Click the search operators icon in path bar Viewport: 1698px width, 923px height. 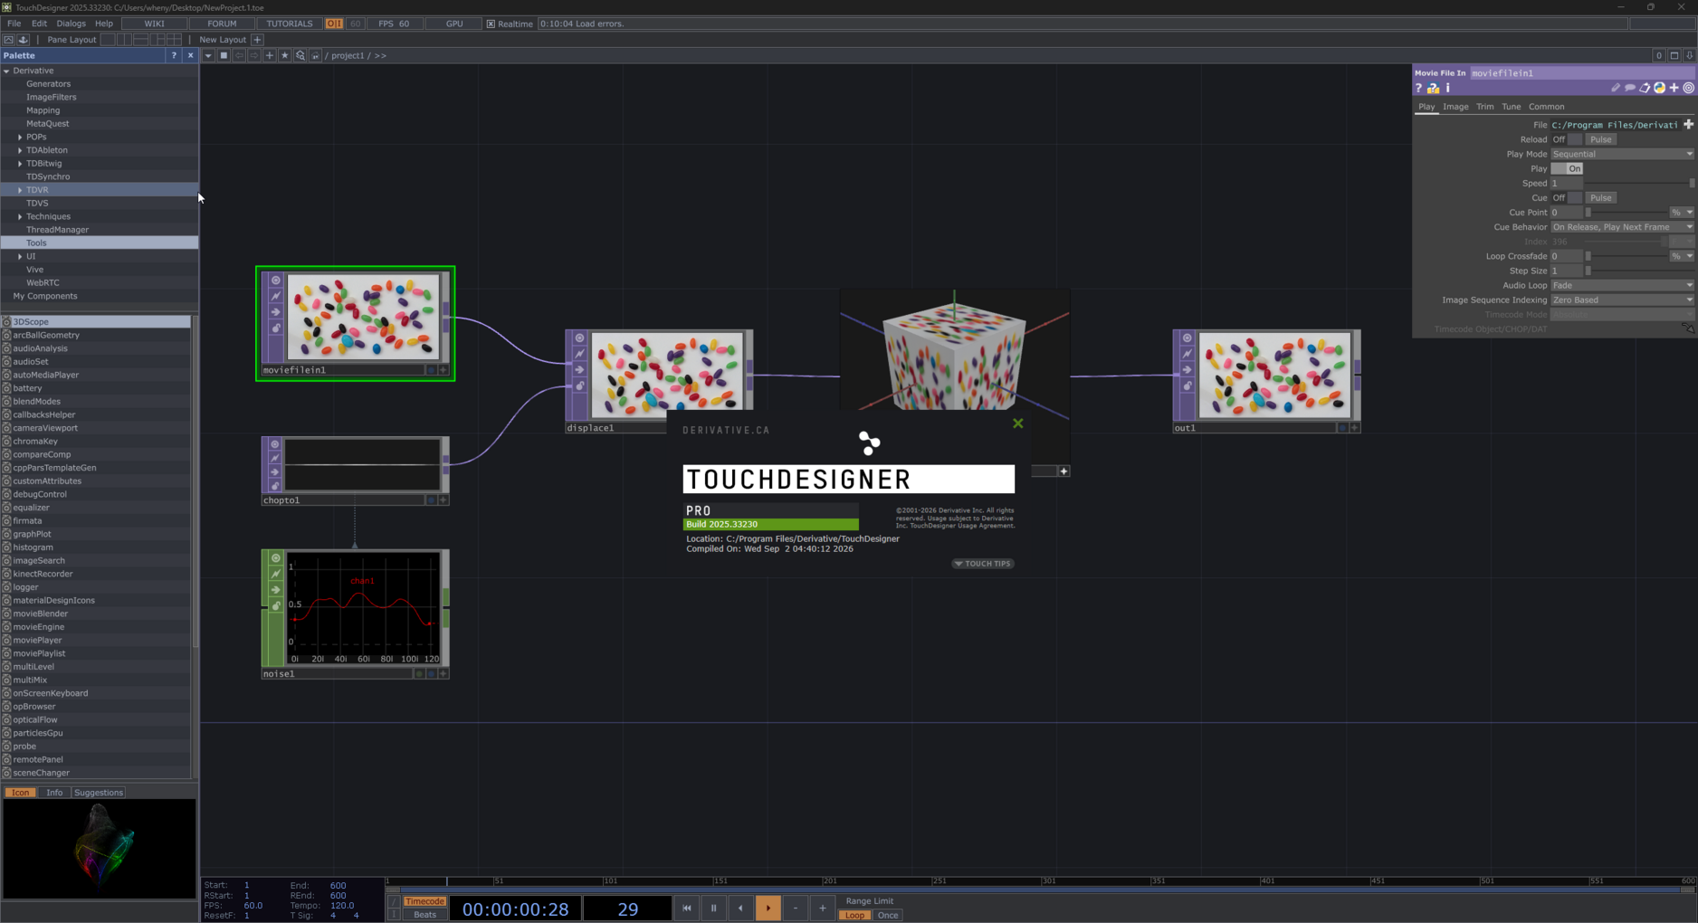(300, 55)
